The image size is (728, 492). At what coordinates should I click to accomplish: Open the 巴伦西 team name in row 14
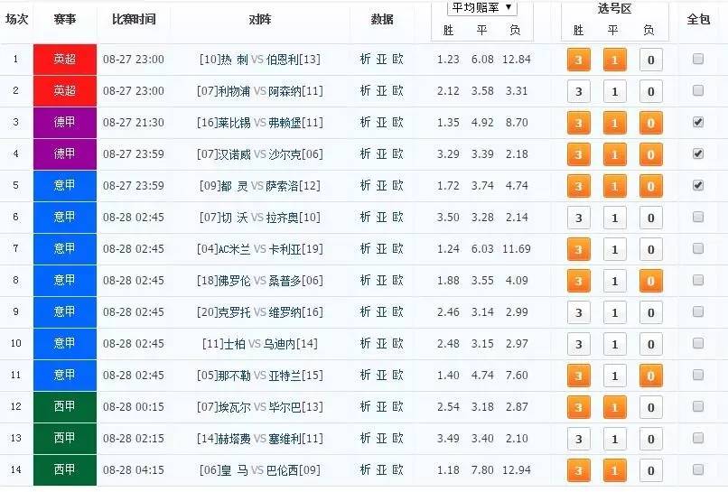pos(282,470)
